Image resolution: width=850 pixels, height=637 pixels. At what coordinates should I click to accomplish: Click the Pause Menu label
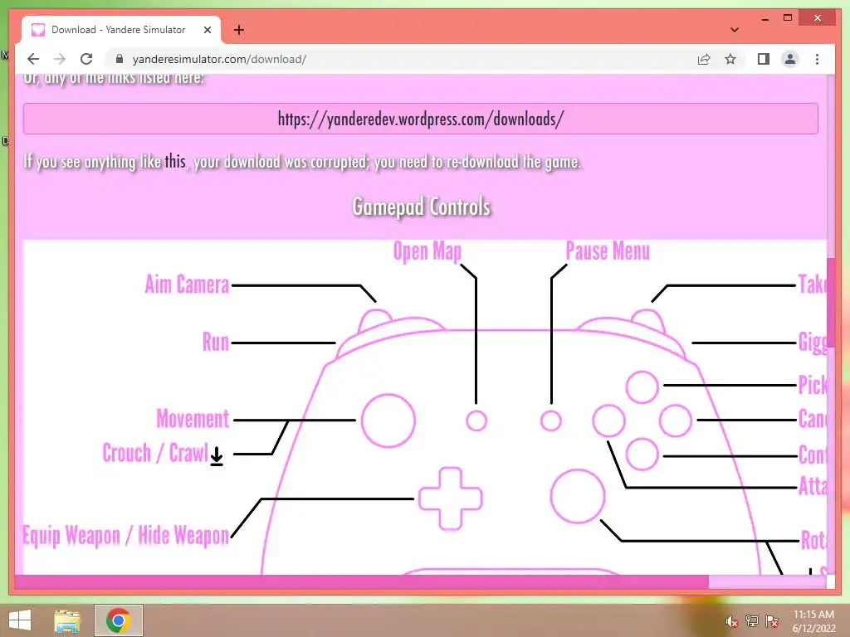608,250
